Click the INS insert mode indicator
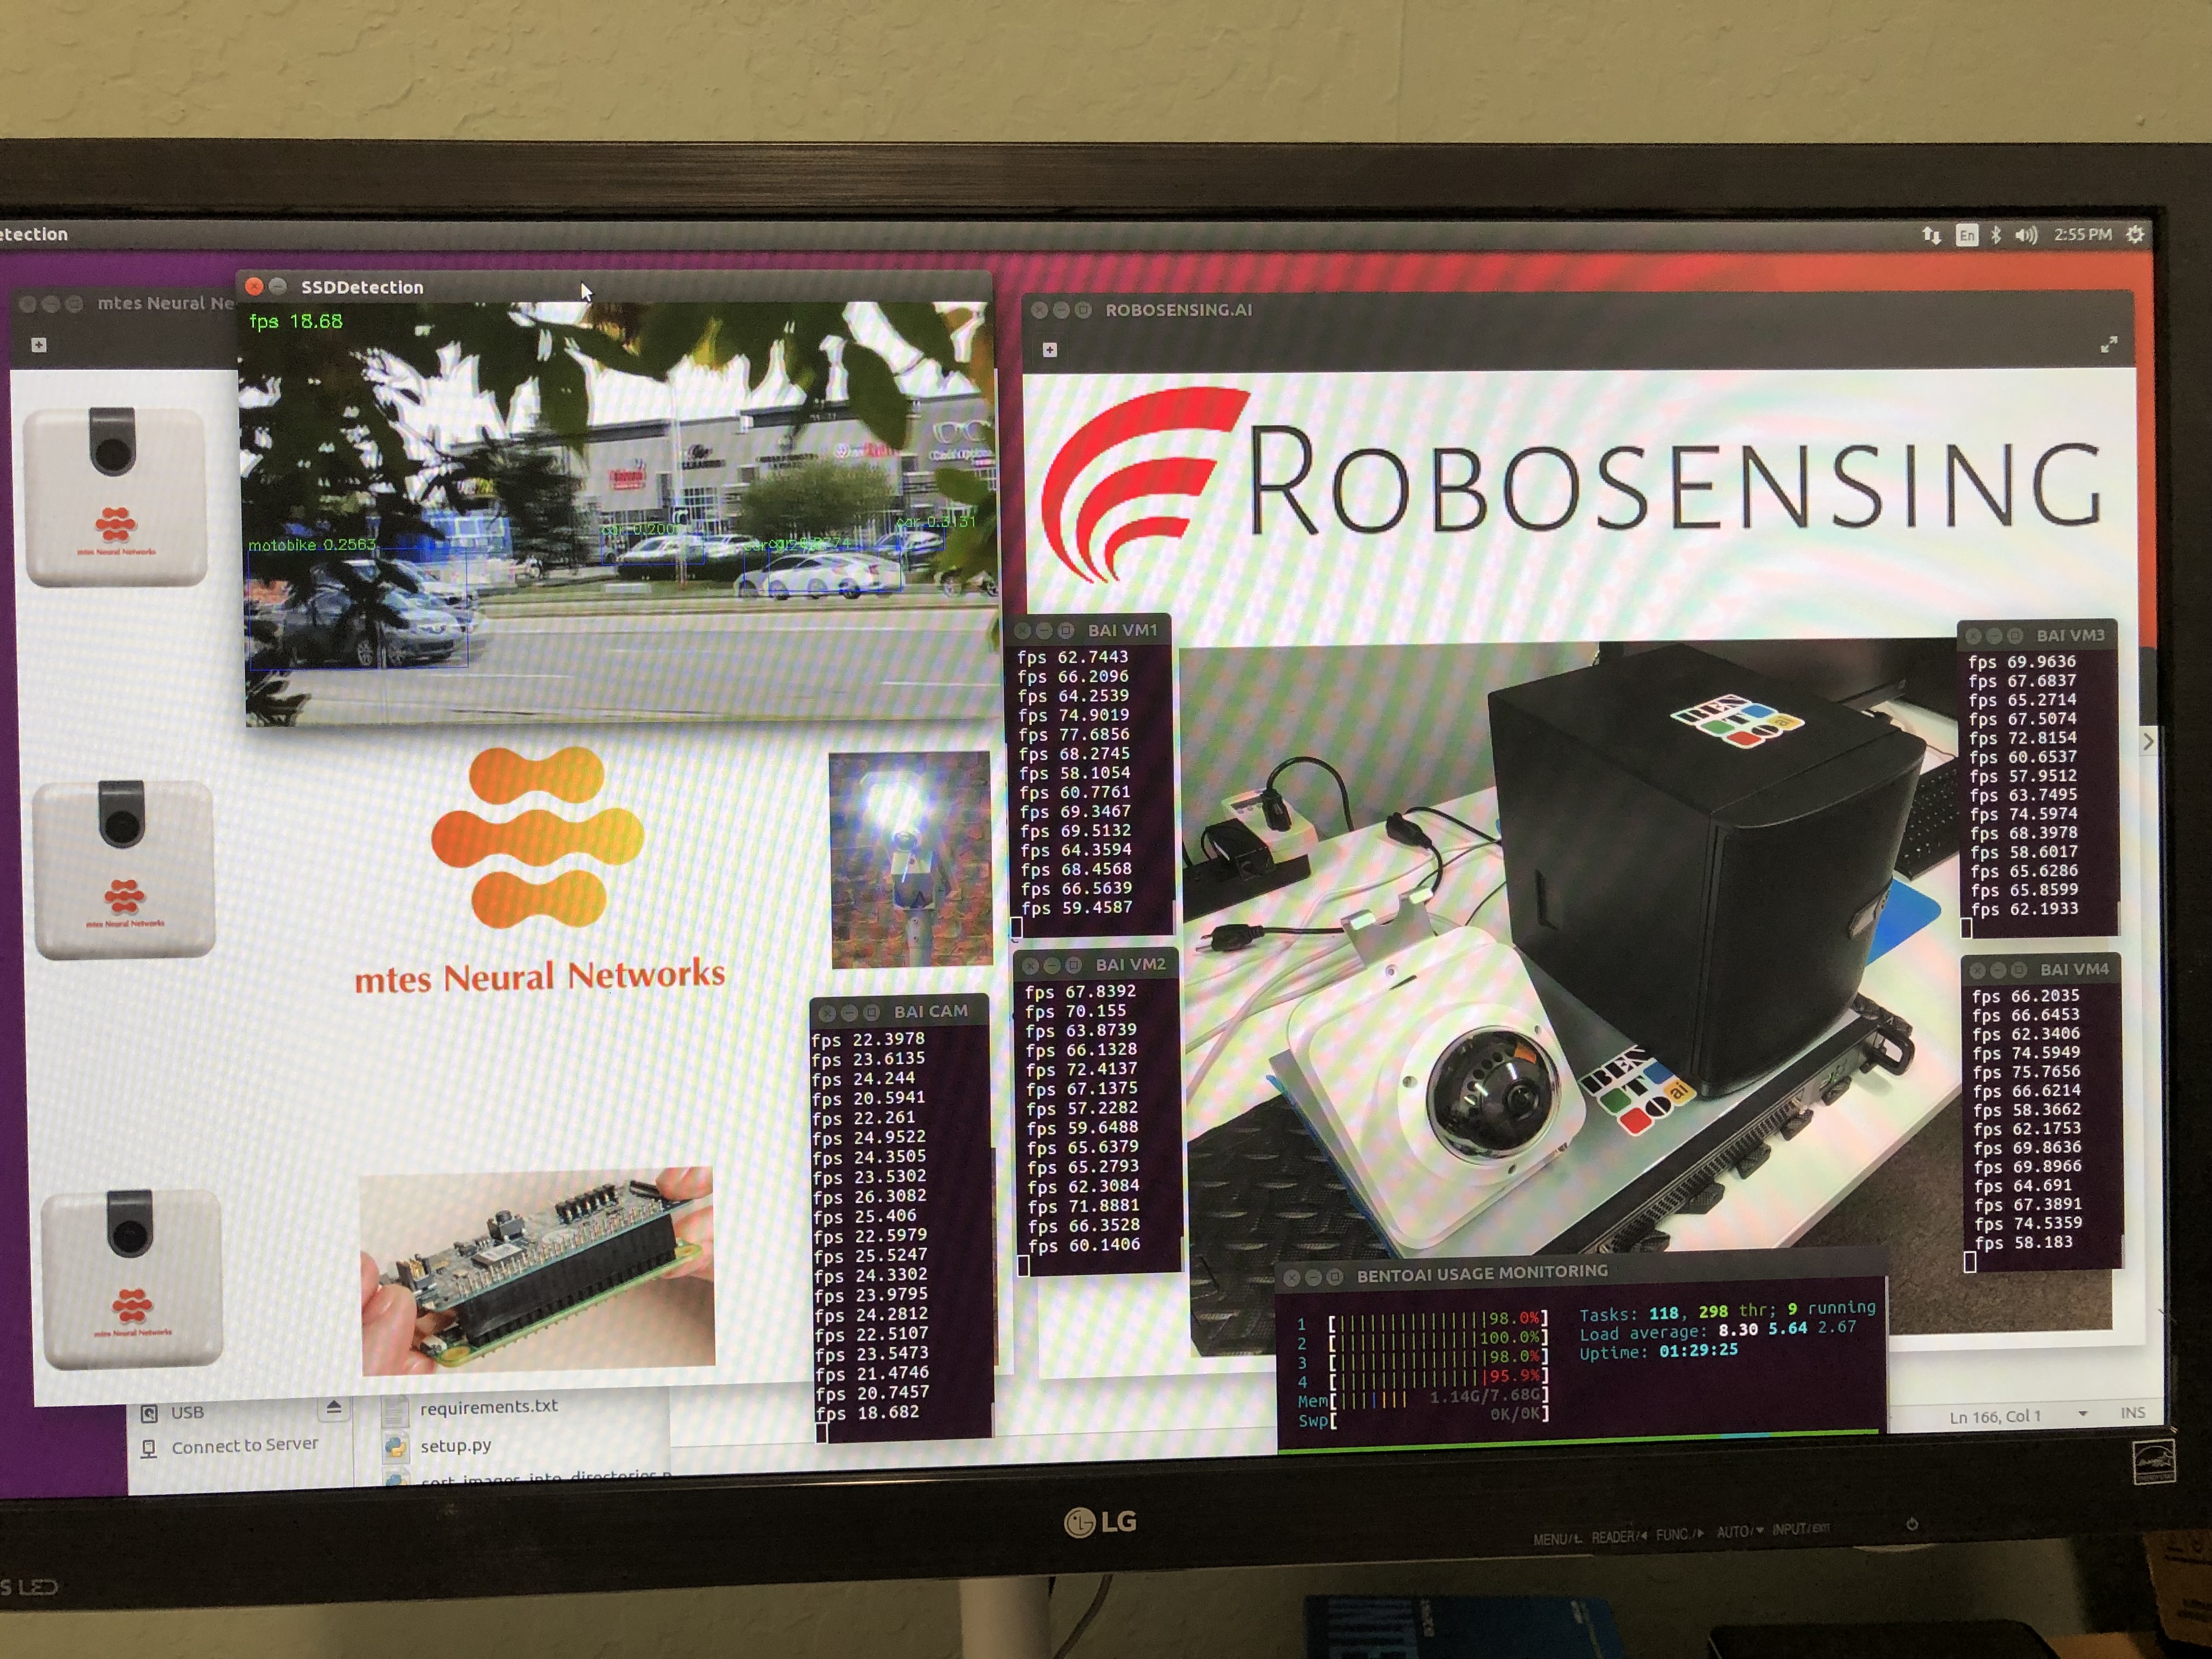The image size is (2212, 1659). tap(2132, 1413)
